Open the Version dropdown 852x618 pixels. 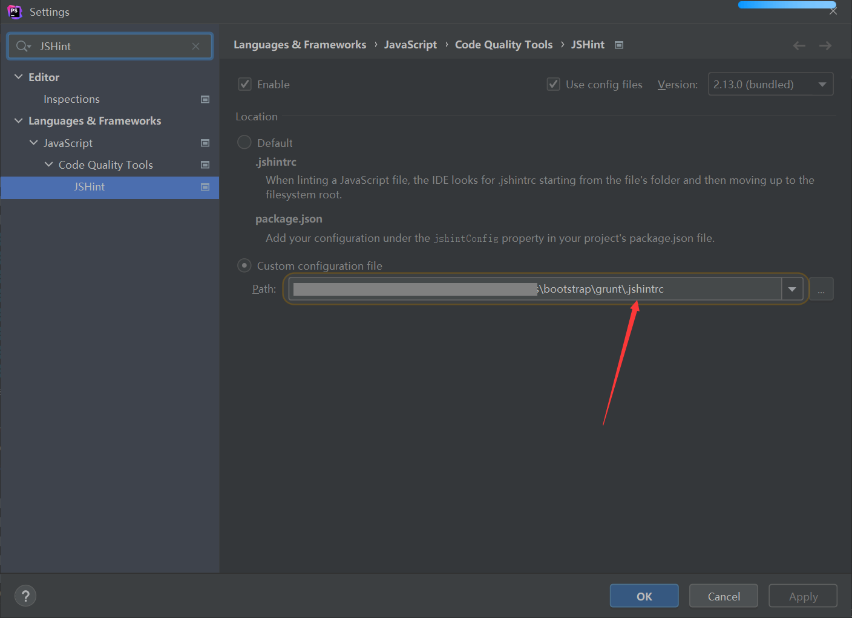click(822, 84)
